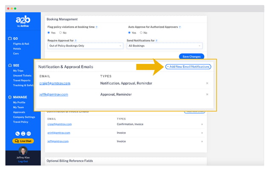The width and height of the screenshot is (269, 171).
Task: Navigate to Flights & Rail
Action: [x=22, y=43]
